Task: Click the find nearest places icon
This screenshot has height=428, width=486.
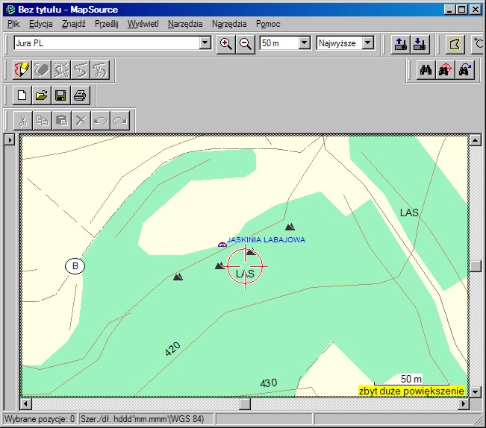Action: coord(446,70)
